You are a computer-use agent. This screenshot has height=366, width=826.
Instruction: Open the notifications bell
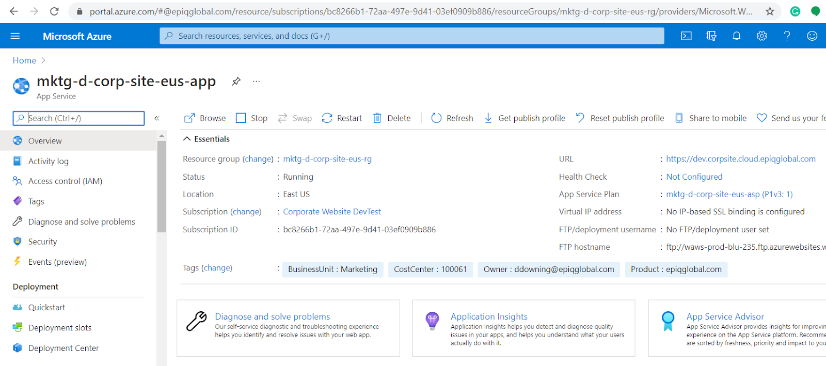pyautogui.click(x=737, y=36)
